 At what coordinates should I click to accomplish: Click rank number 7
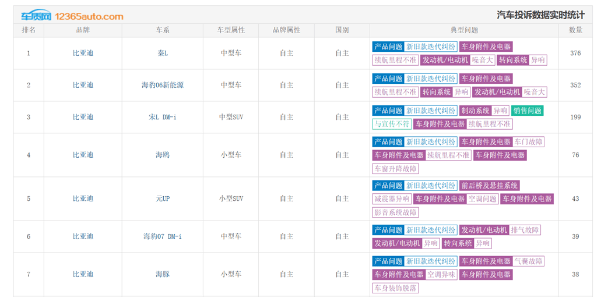pyautogui.click(x=29, y=274)
